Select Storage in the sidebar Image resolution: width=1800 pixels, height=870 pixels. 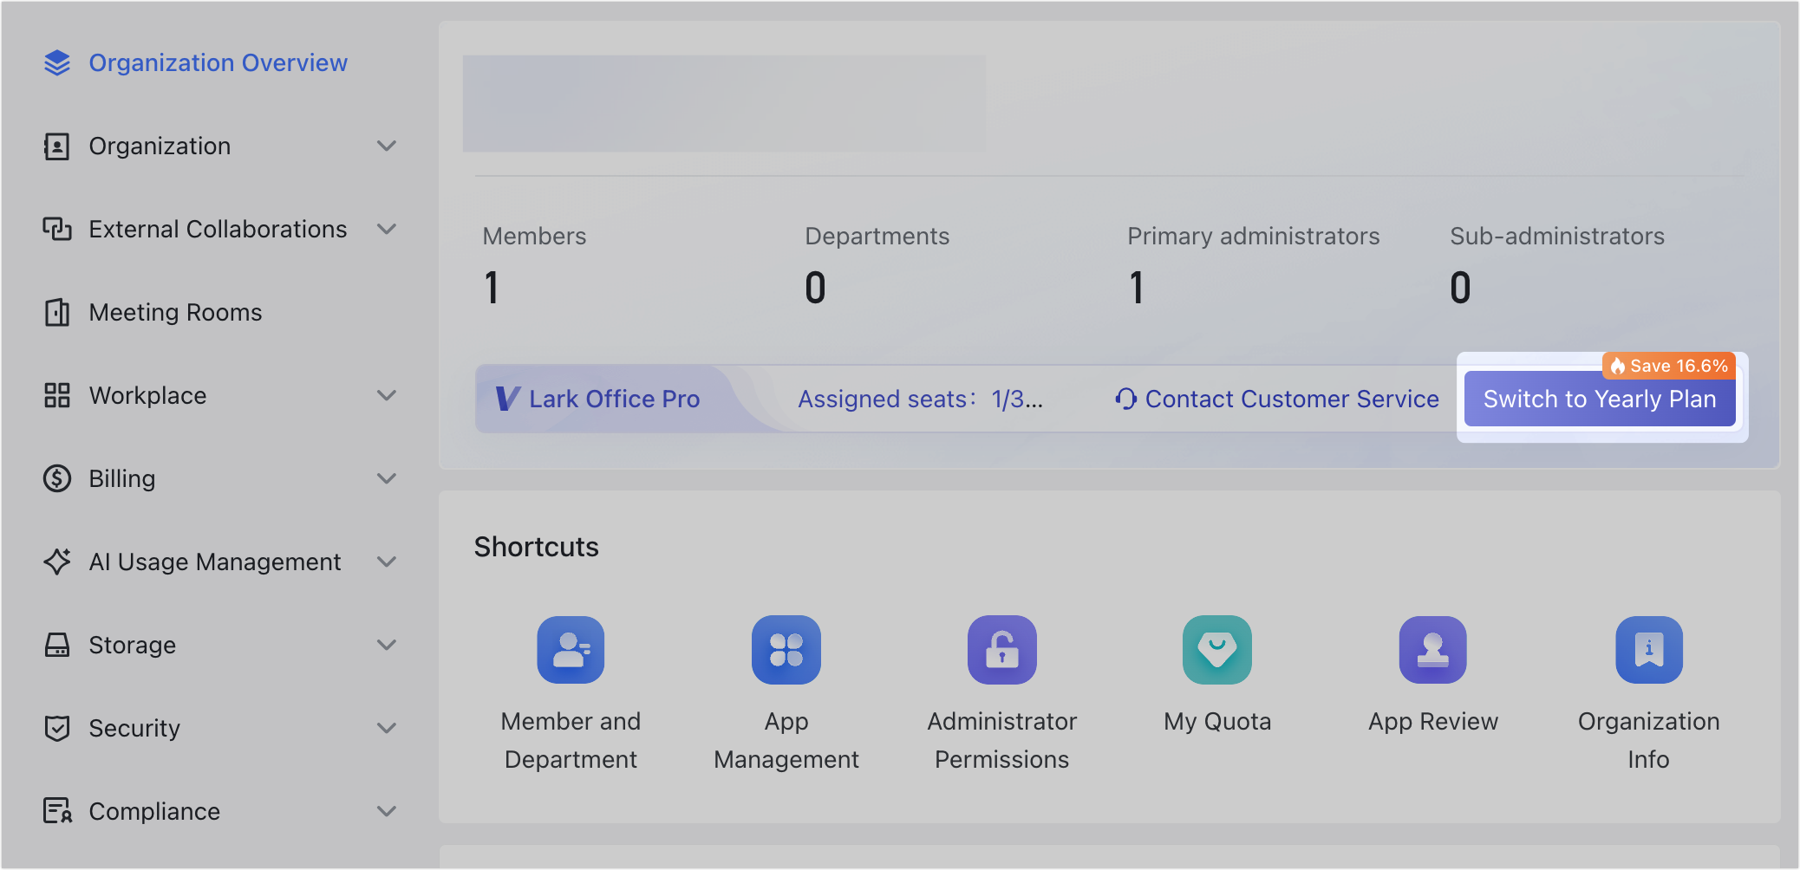click(132, 645)
